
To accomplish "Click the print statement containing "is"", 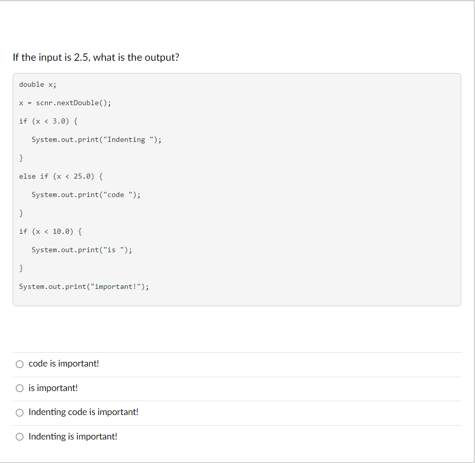I will [81, 250].
